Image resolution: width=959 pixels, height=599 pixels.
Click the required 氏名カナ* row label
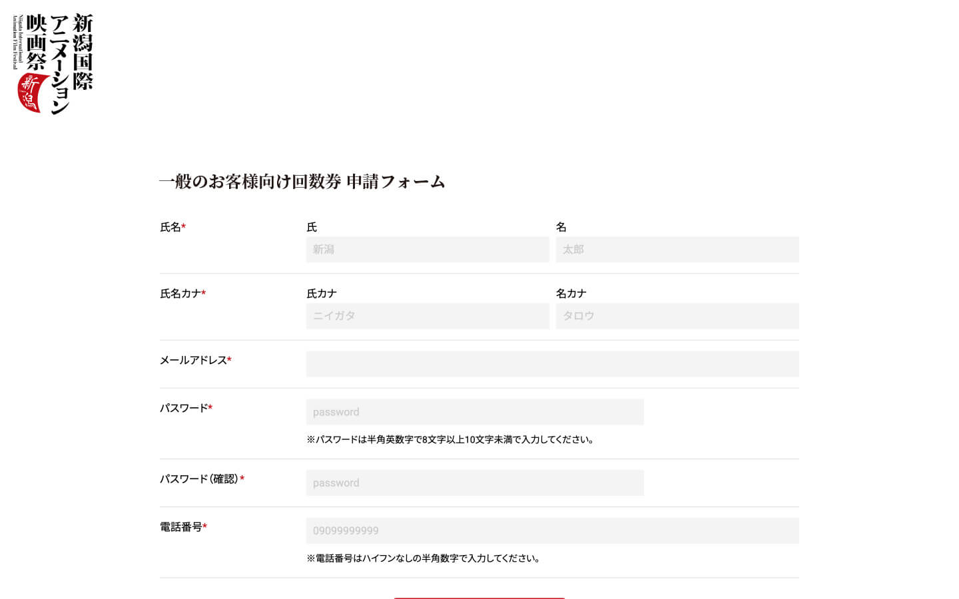(182, 294)
